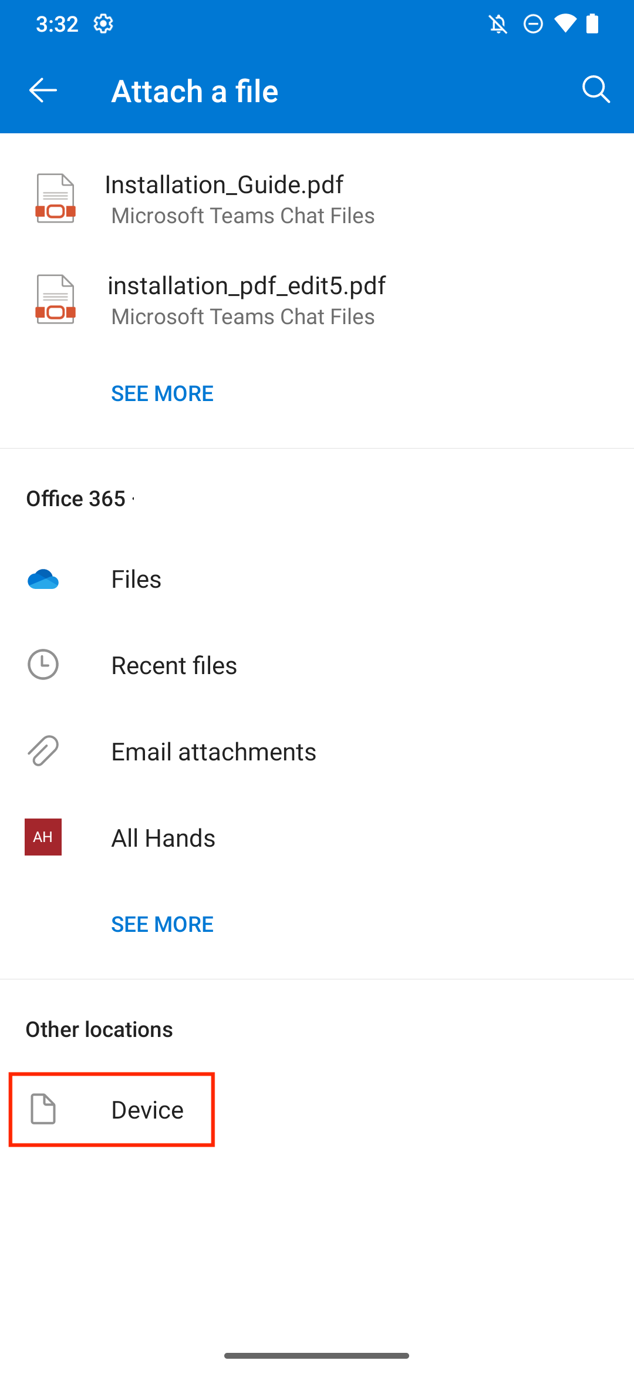Tap the Attach a file title
The width and height of the screenshot is (634, 1374).
(195, 91)
